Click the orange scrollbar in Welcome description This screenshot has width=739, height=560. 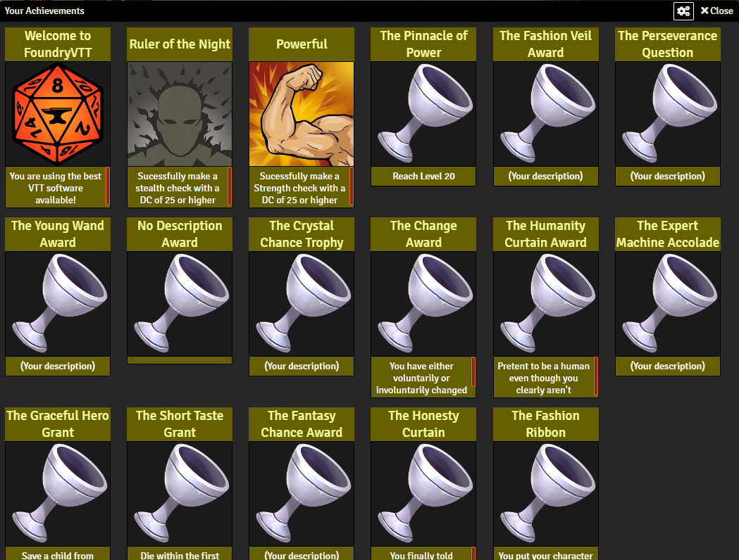tap(108, 187)
